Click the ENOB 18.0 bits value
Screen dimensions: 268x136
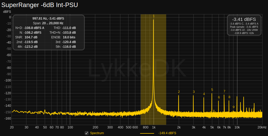69,37
